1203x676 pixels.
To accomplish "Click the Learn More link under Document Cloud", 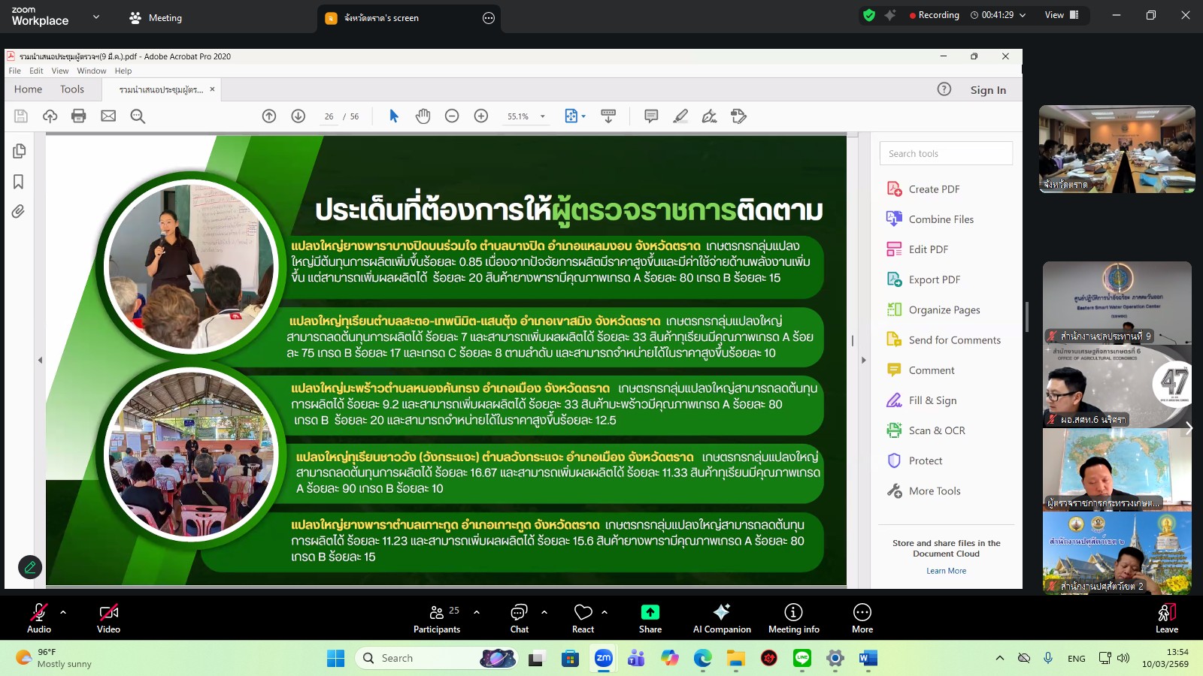I will coord(947,570).
